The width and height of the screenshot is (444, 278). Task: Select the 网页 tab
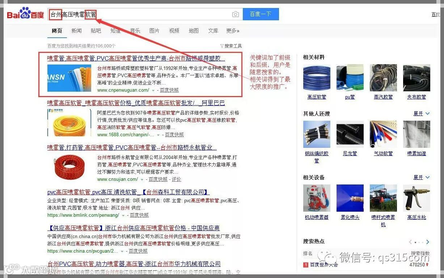pyautogui.click(x=57, y=31)
